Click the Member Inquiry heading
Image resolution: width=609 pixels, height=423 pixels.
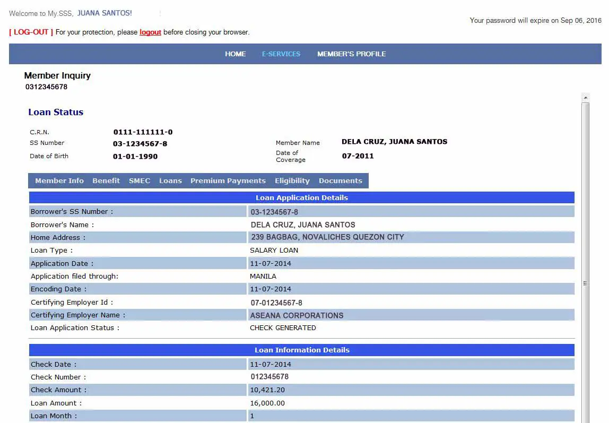pyautogui.click(x=57, y=75)
